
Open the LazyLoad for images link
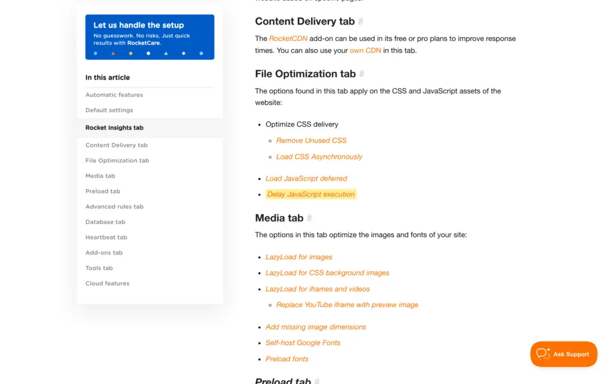point(299,257)
